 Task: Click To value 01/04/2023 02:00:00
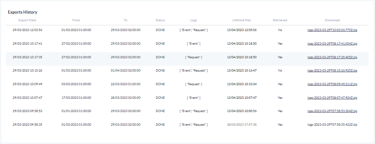pyautogui.click(x=126, y=71)
